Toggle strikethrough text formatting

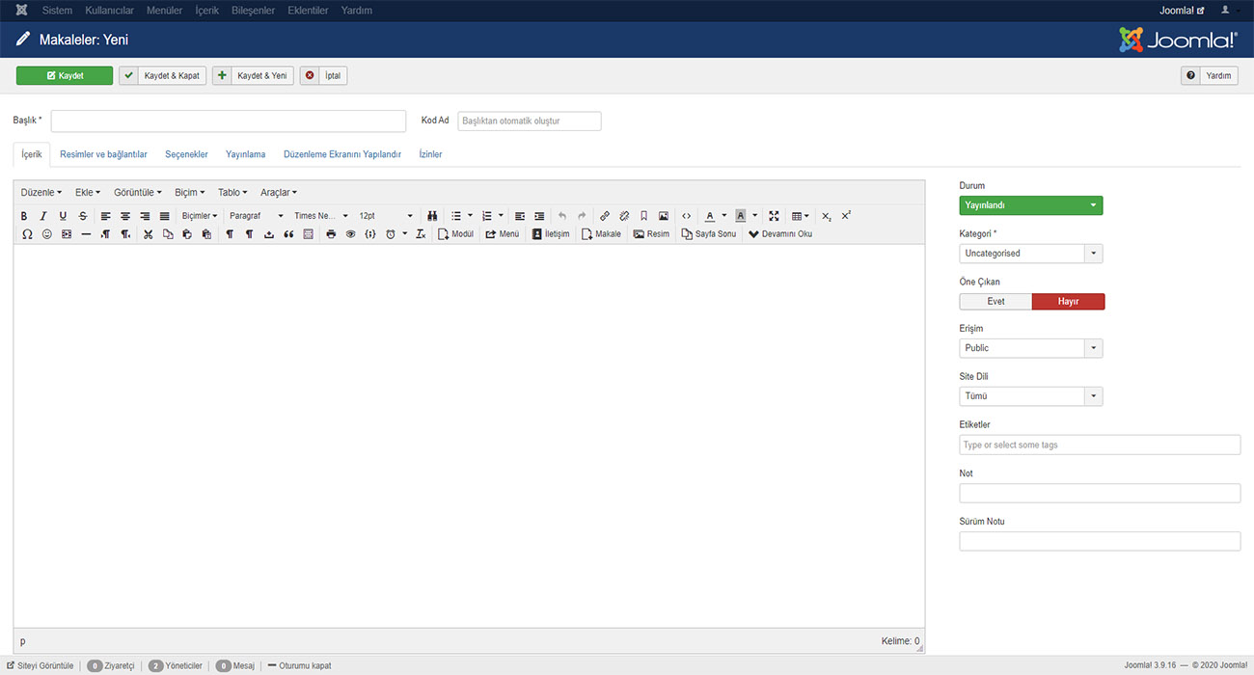click(x=83, y=216)
